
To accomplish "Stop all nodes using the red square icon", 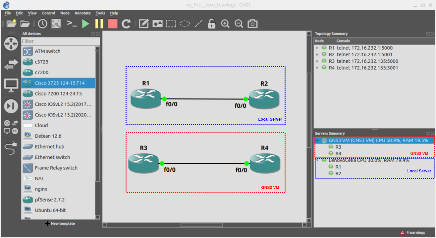I will (x=112, y=24).
